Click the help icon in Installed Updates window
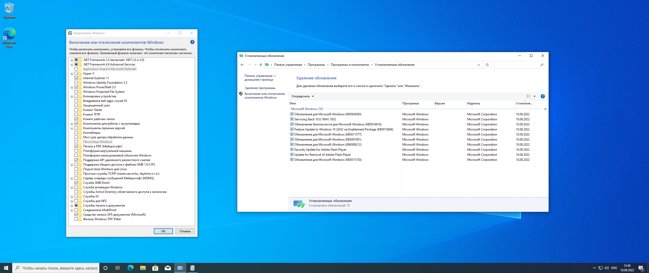This screenshot has width=649, height=273. click(x=543, y=96)
